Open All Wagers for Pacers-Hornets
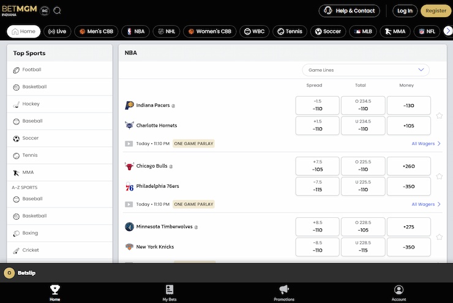Screen dimensions: 453x303 (426, 144)
